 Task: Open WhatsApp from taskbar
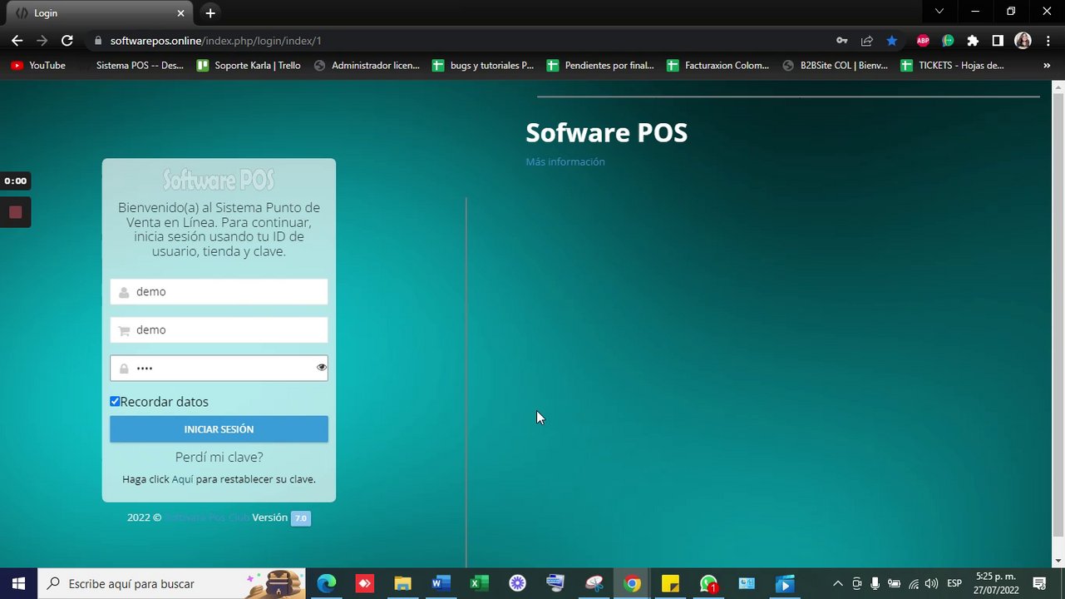[x=708, y=583]
